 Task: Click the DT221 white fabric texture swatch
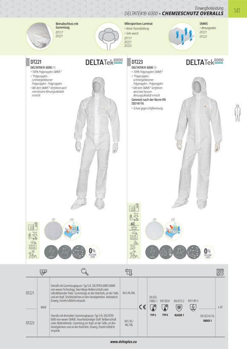click(x=53, y=231)
